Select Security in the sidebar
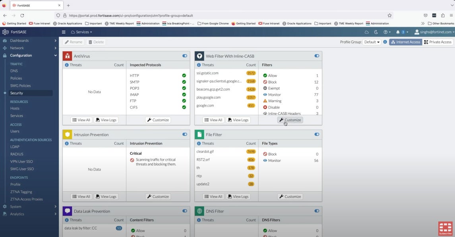The image size is (455, 237). click(17, 93)
